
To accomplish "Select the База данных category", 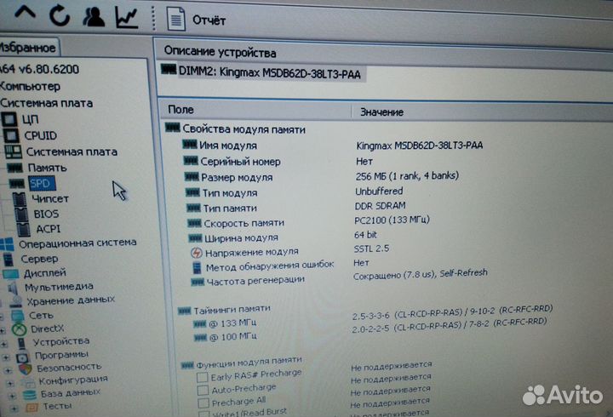I will coord(71,393).
